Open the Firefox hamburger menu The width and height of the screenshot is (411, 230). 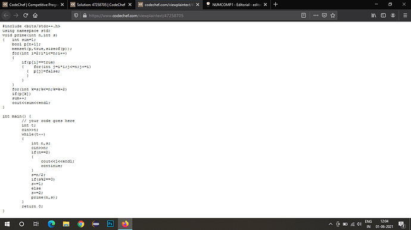pyautogui.click(x=405, y=15)
